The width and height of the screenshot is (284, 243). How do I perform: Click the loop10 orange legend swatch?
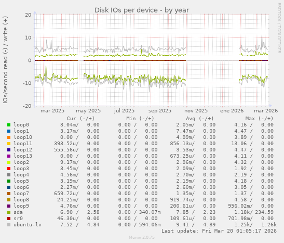(x=9, y=137)
